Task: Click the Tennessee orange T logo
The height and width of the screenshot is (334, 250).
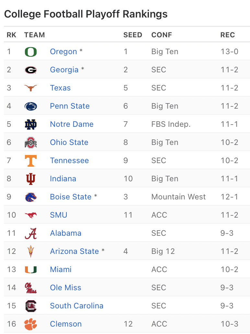Action: click(x=31, y=161)
